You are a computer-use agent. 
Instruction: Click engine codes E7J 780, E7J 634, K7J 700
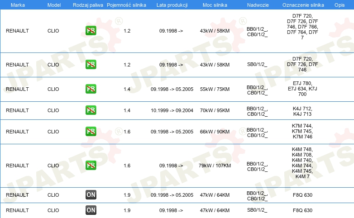tap(302, 89)
